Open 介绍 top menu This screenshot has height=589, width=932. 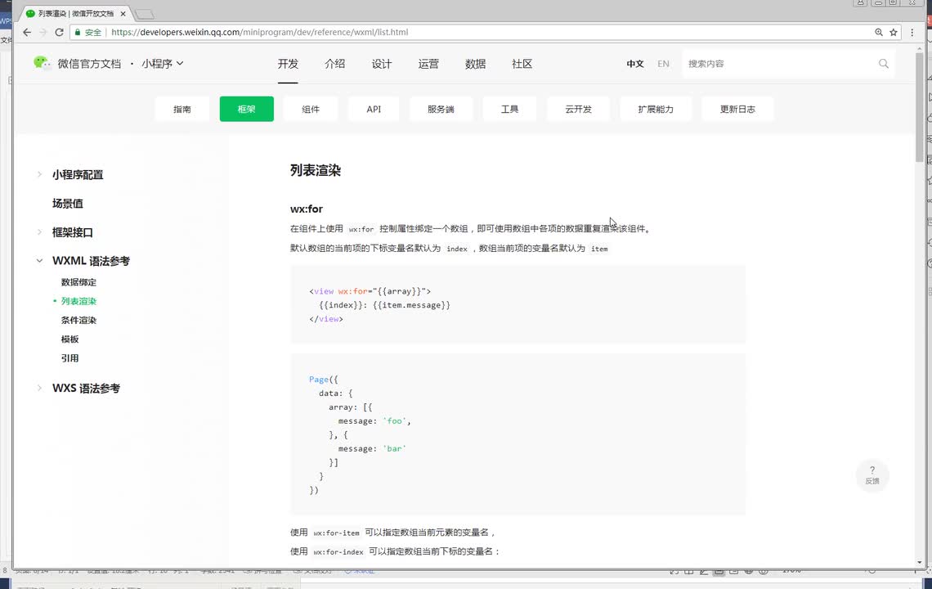pos(334,64)
